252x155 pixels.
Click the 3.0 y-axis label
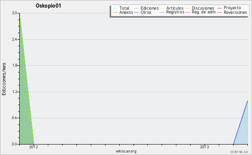[x=14, y=13]
